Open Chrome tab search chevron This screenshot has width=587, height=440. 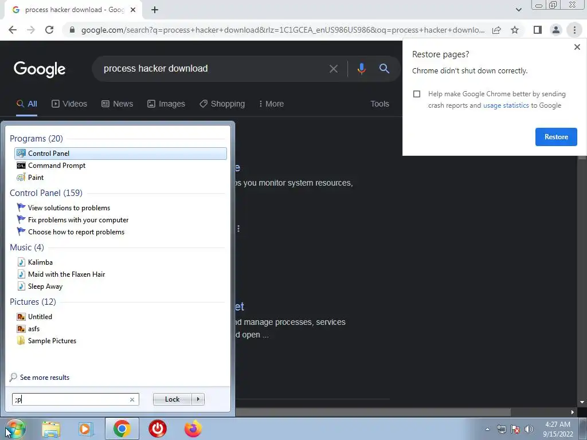point(518,10)
